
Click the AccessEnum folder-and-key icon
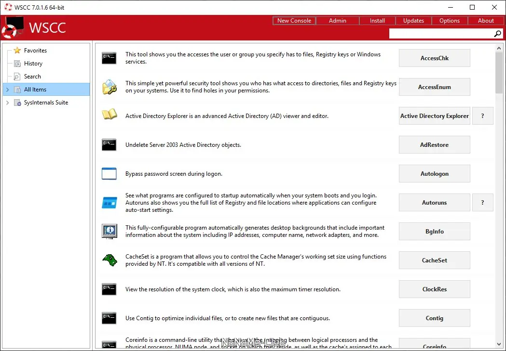click(109, 87)
